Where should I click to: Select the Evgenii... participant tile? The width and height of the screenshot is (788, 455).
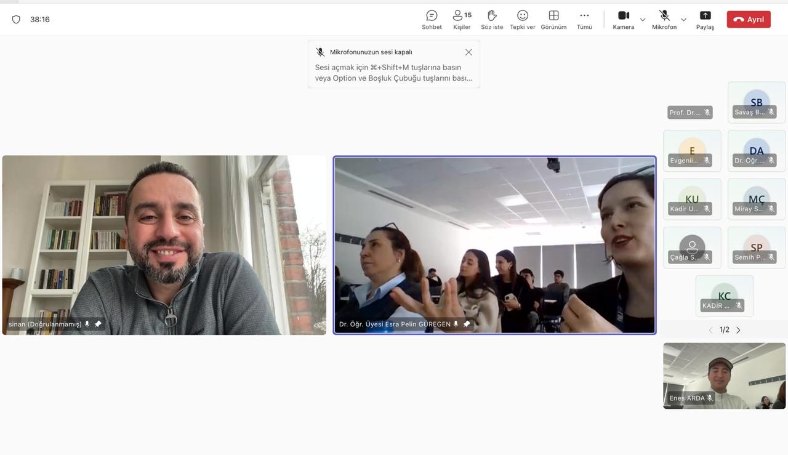point(692,151)
